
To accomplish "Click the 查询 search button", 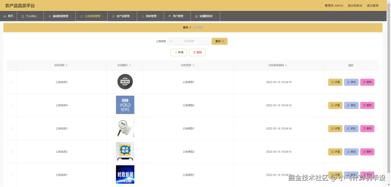I will pos(219,41).
